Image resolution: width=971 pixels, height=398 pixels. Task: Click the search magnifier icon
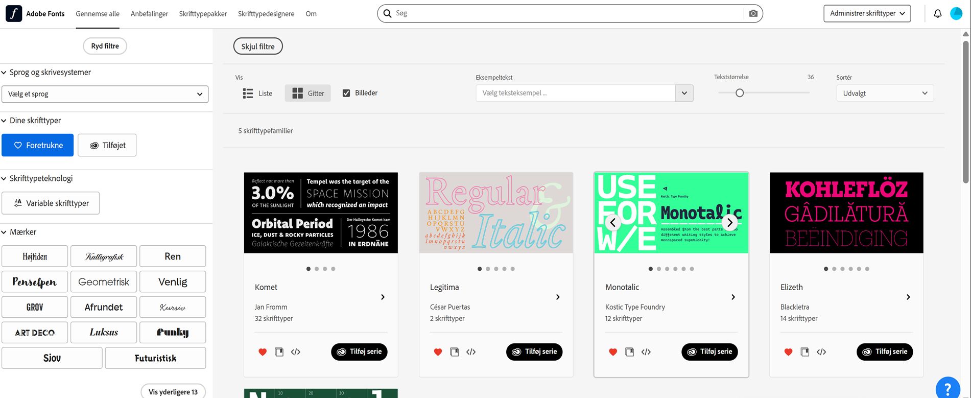tap(388, 14)
